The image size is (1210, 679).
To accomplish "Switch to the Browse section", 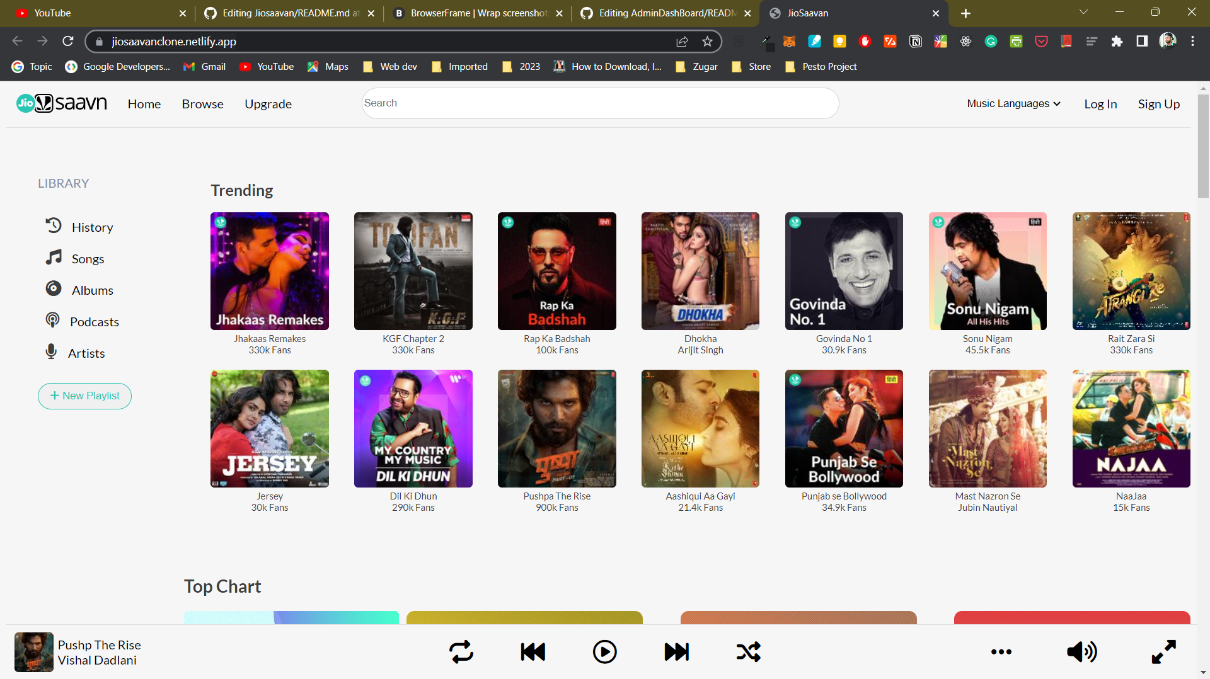I will (x=202, y=104).
